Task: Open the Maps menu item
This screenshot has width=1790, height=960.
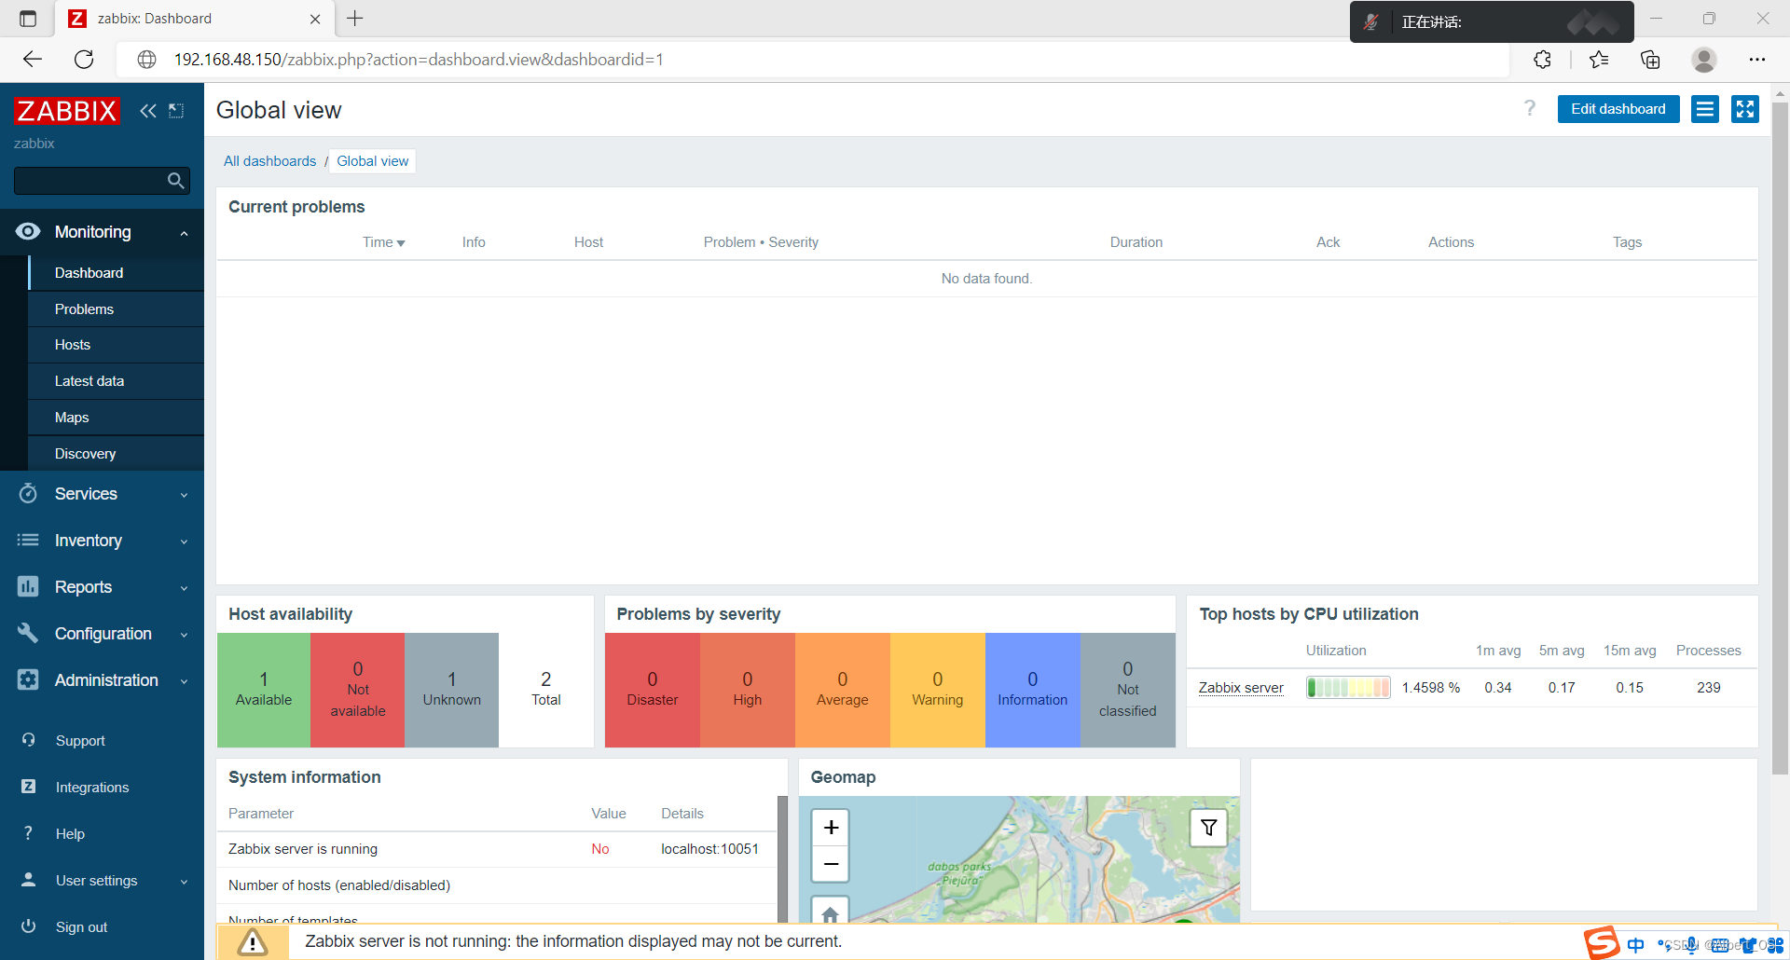Action: [x=117, y=418]
